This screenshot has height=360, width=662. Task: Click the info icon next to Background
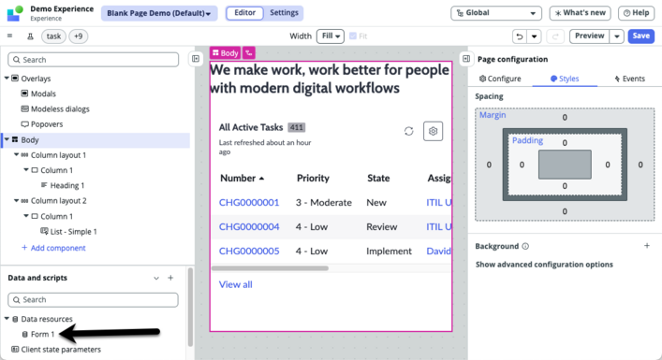525,246
